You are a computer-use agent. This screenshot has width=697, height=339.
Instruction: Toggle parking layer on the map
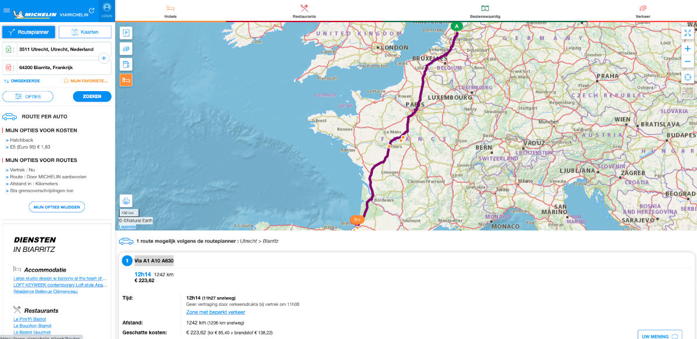click(126, 33)
